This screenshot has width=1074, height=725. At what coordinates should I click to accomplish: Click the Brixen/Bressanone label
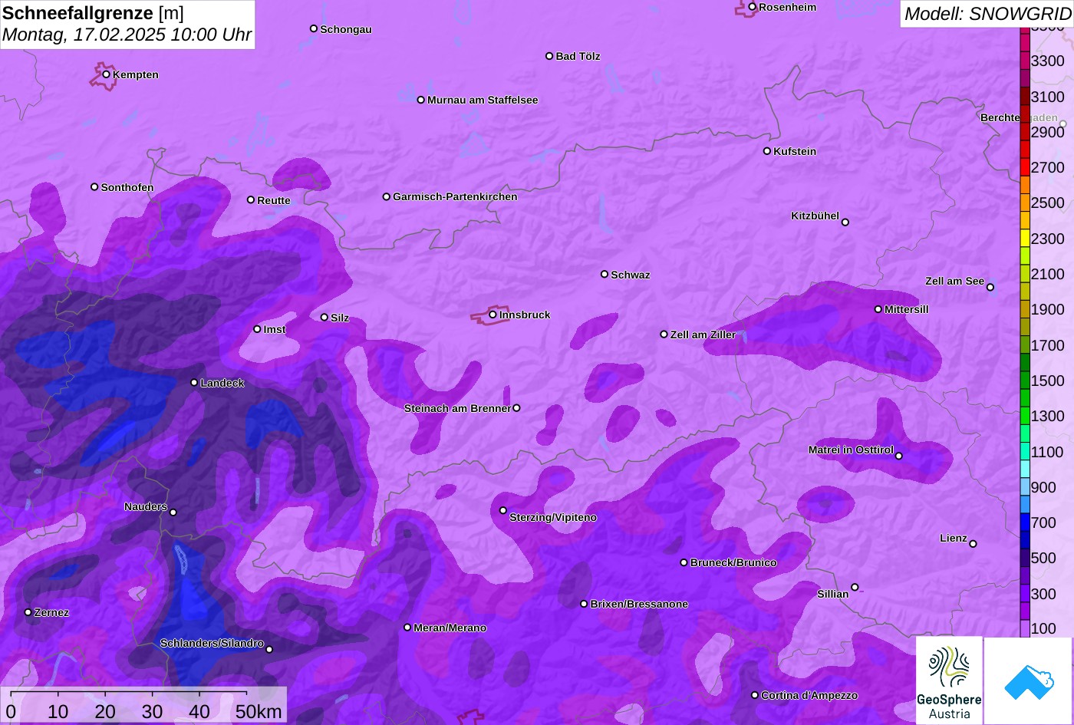click(x=639, y=604)
